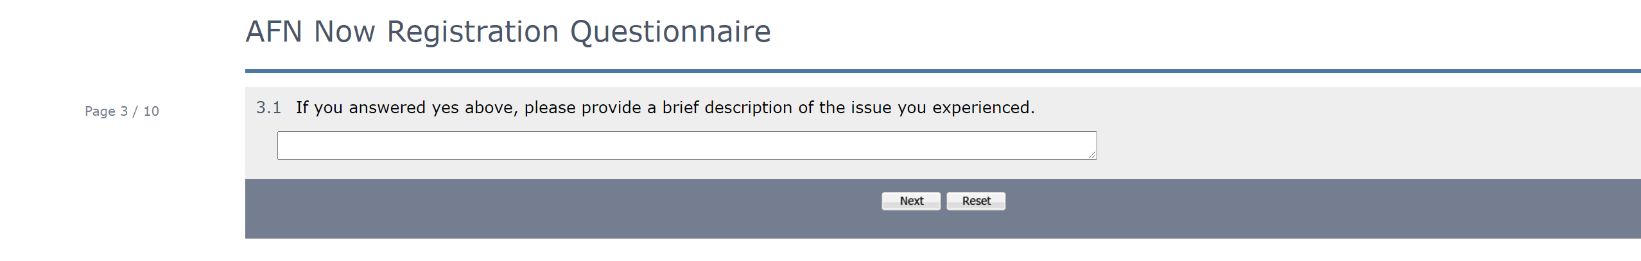Click the text area resize handle
Viewport: 1641px width, 261px height.
1092,155
